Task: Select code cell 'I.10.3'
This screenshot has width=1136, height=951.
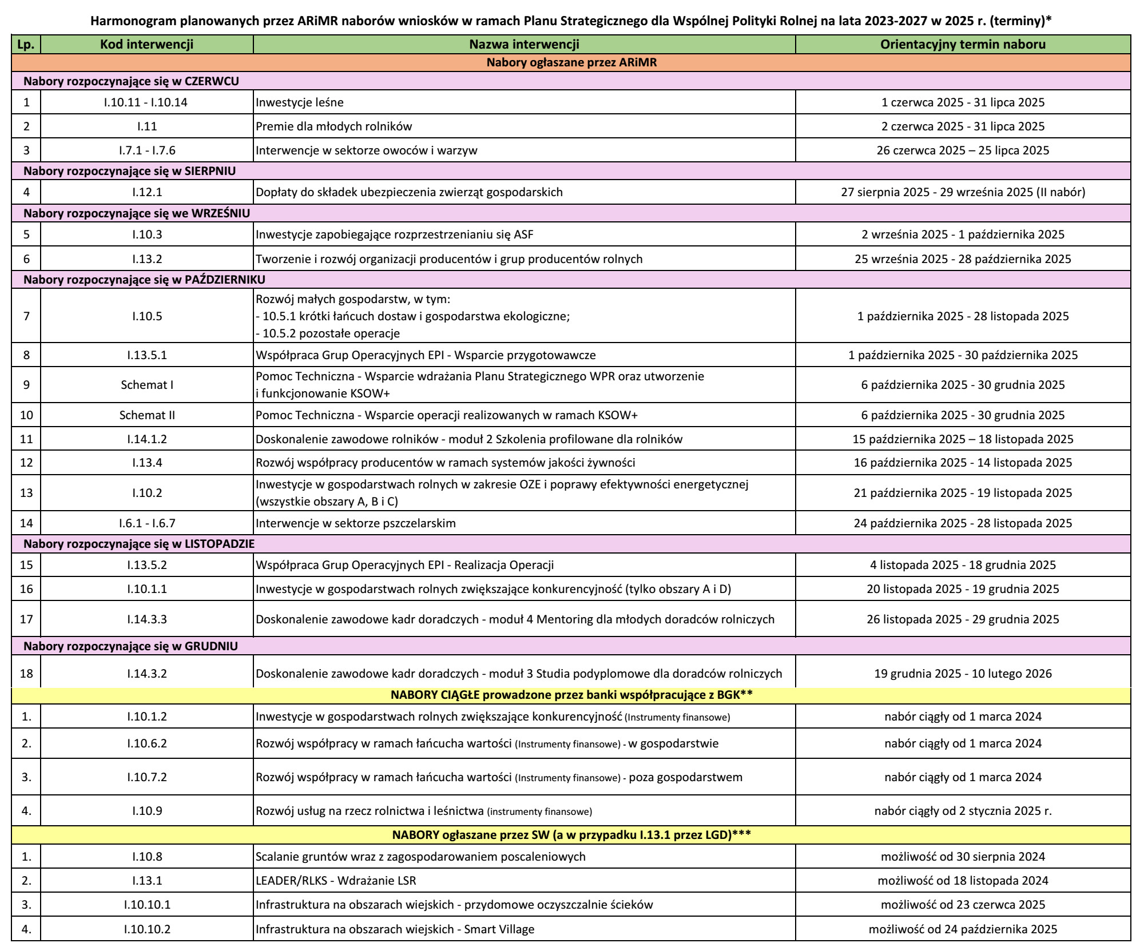Action: 146,234
